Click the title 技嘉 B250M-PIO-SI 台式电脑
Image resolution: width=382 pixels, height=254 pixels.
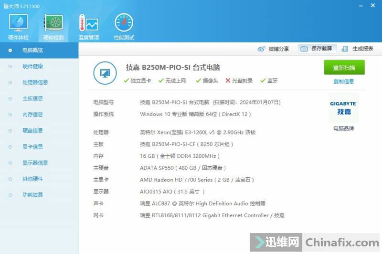tap(173, 68)
